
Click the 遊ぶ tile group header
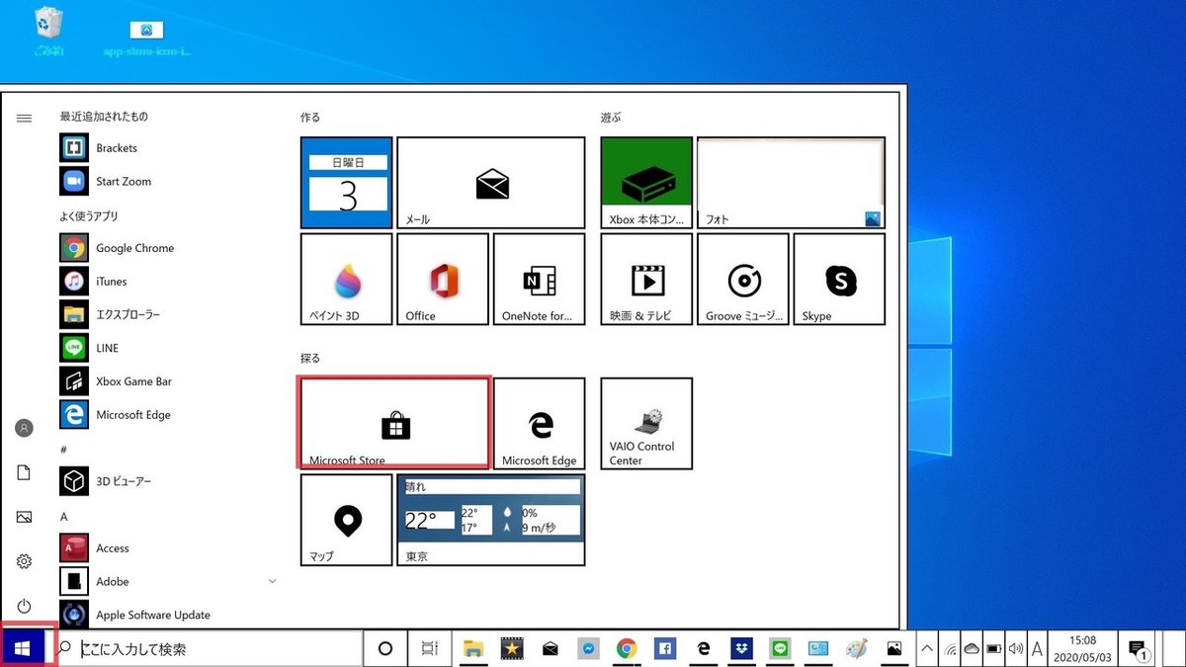click(x=611, y=118)
